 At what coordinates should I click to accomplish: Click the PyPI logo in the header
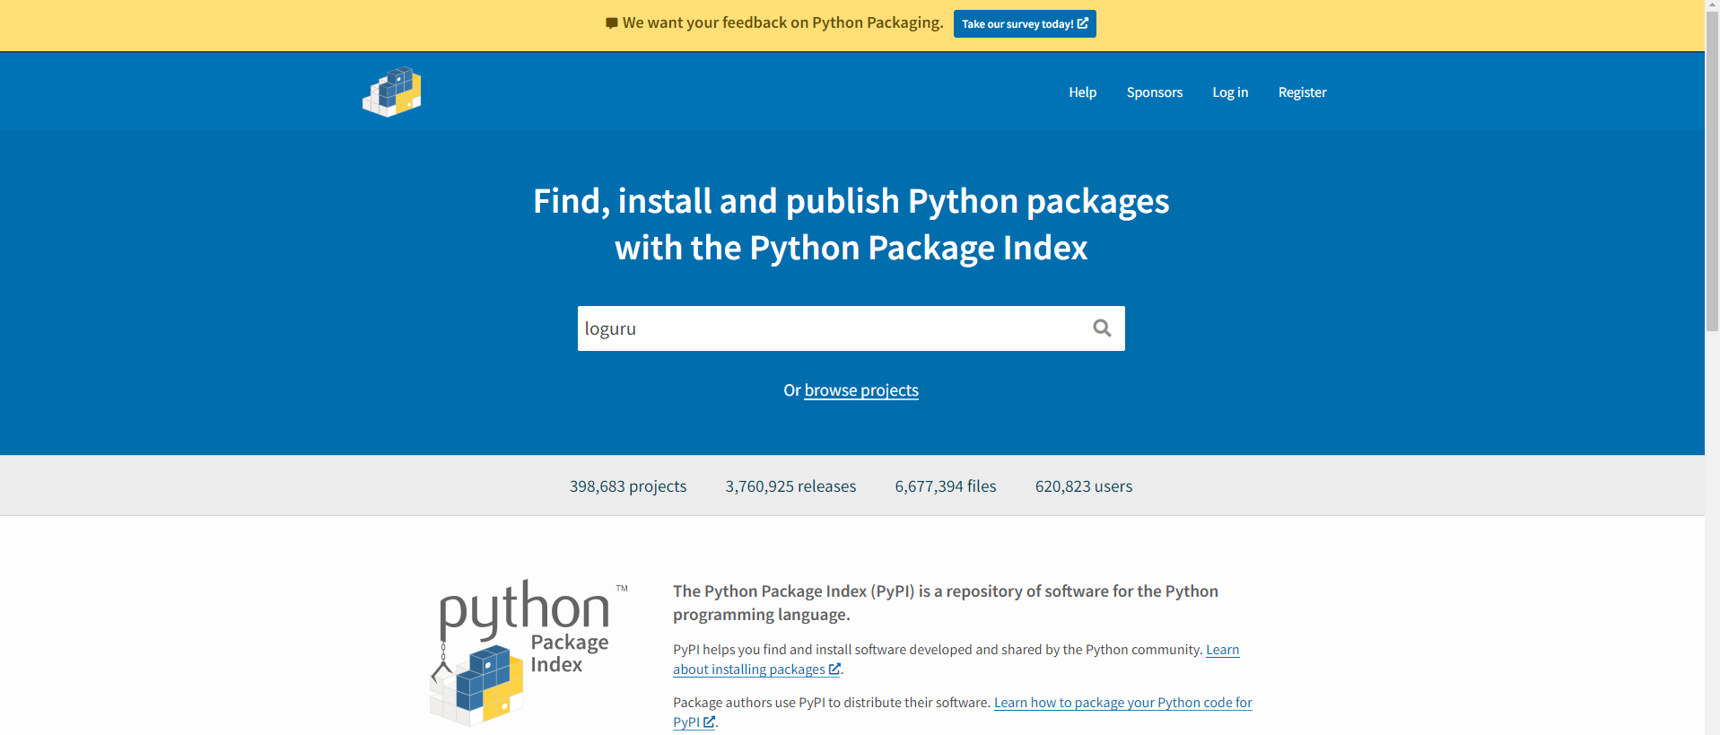click(392, 92)
